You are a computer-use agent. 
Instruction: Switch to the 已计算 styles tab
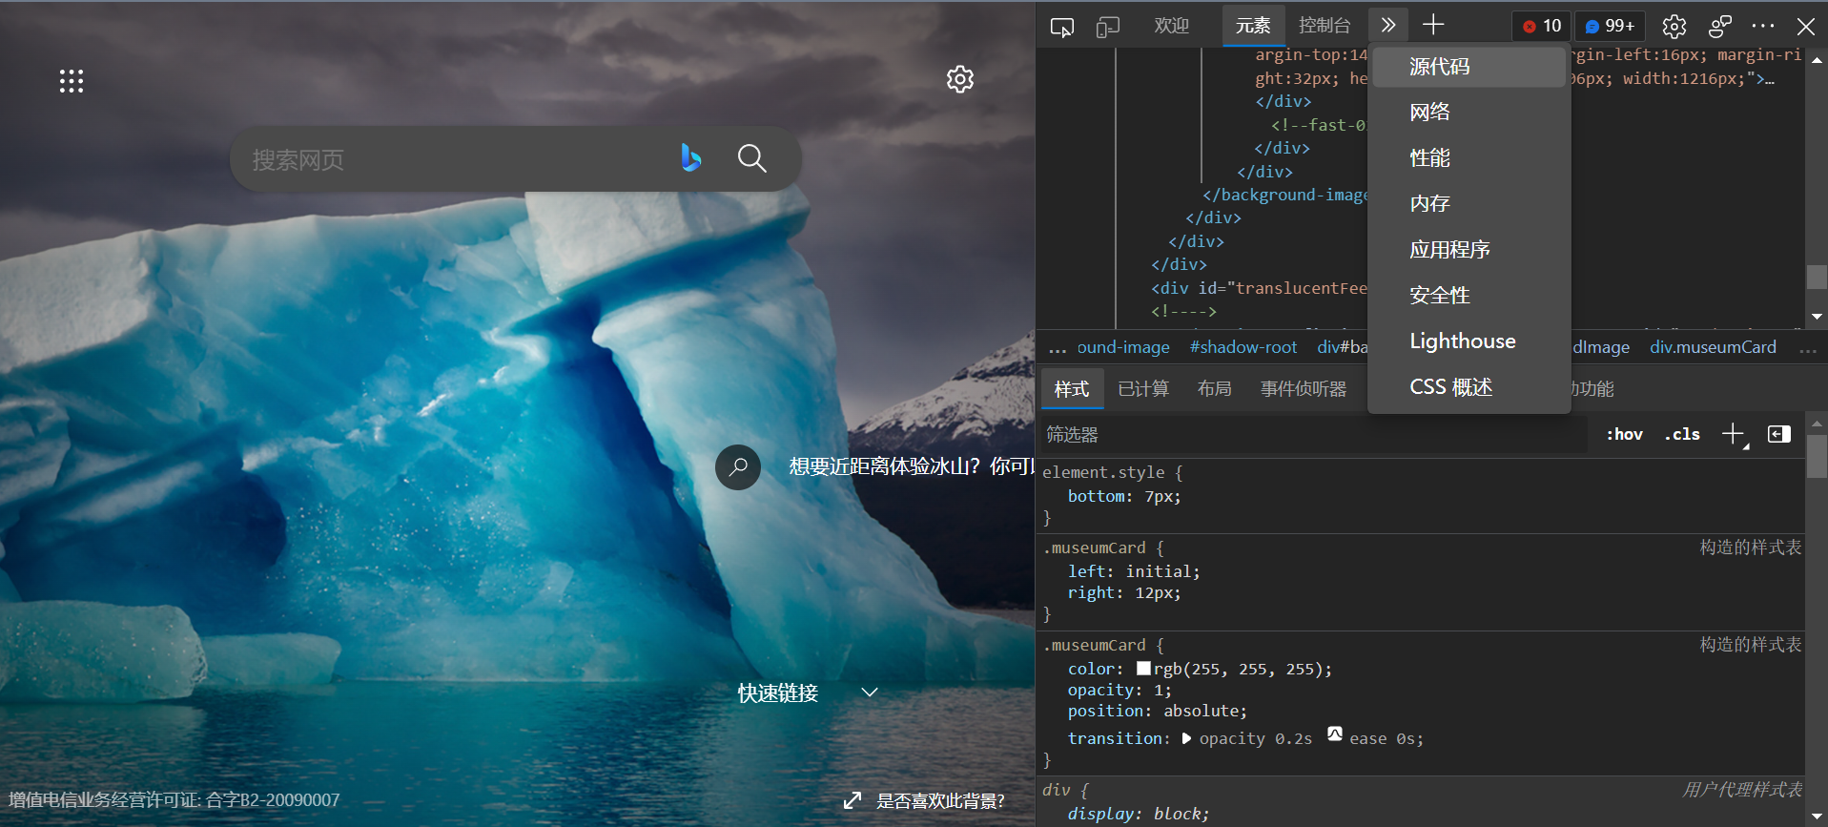click(x=1142, y=389)
